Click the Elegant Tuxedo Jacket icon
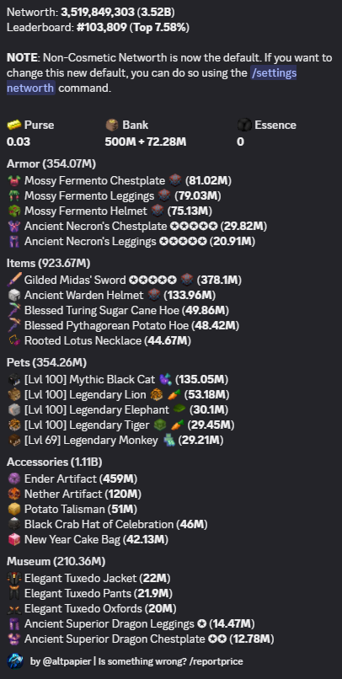The image size is (342, 679). 13,578
